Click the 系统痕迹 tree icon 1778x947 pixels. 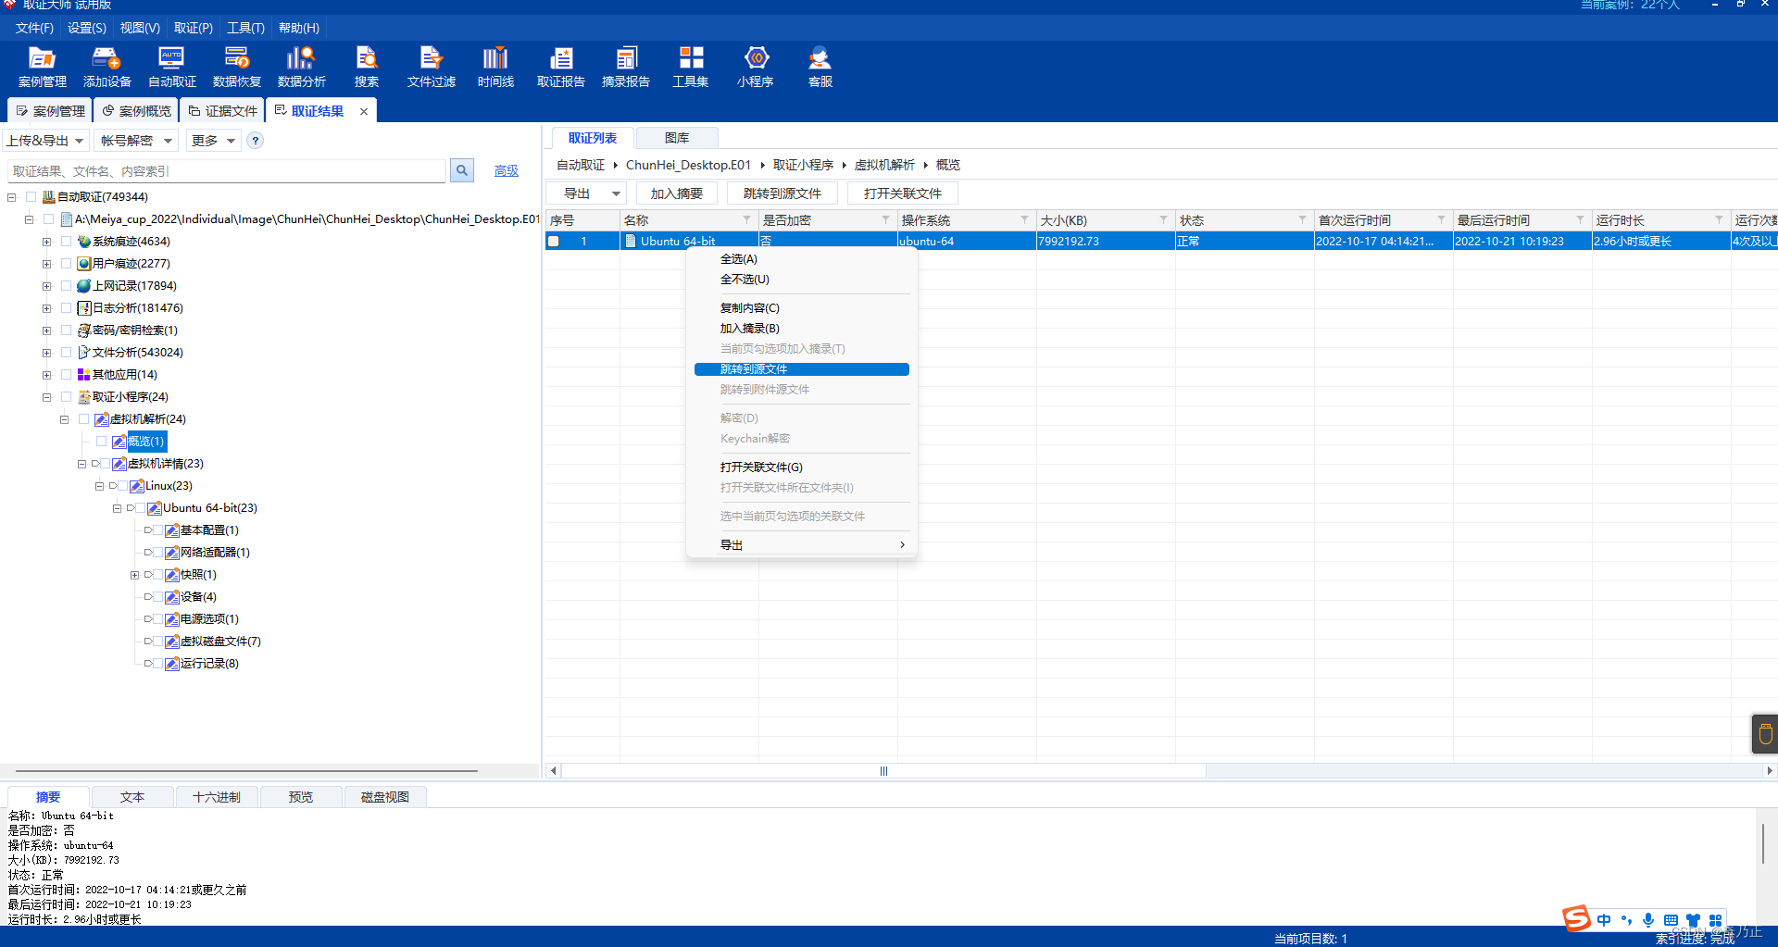point(84,242)
